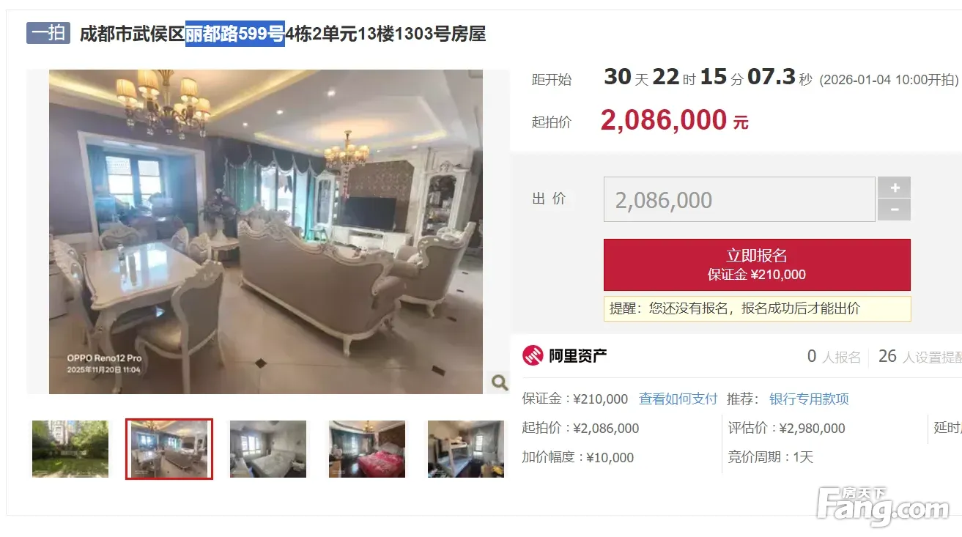Open the 查看如何支付 link
Image resolution: width=962 pixels, height=537 pixels.
click(x=678, y=399)
